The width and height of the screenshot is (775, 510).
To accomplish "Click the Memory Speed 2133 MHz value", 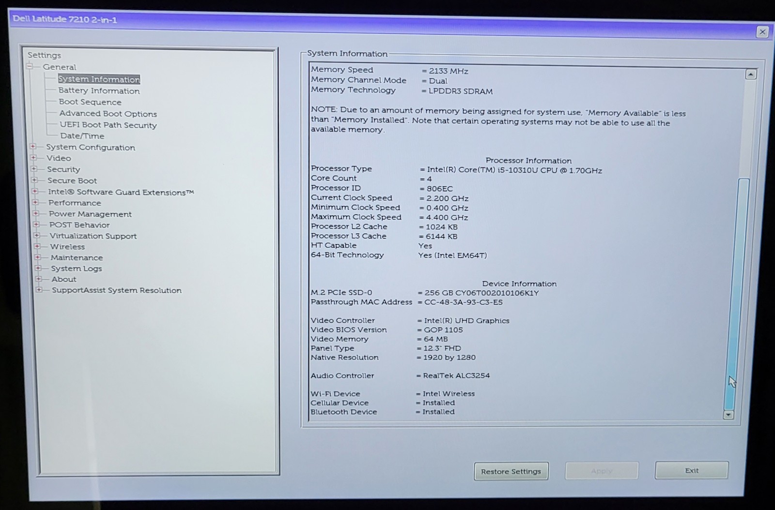I will (x=448, y=71).
